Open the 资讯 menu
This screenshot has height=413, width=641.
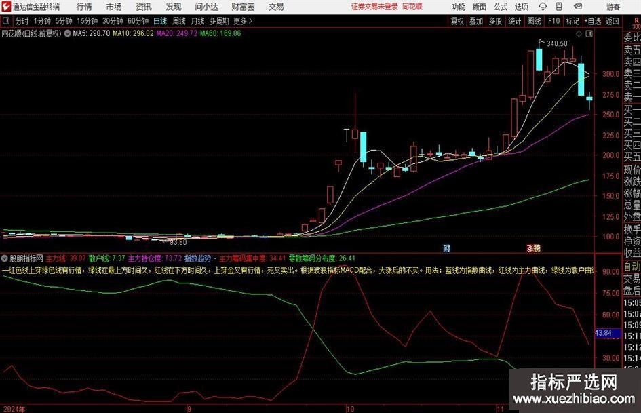[x=144, y=7]
